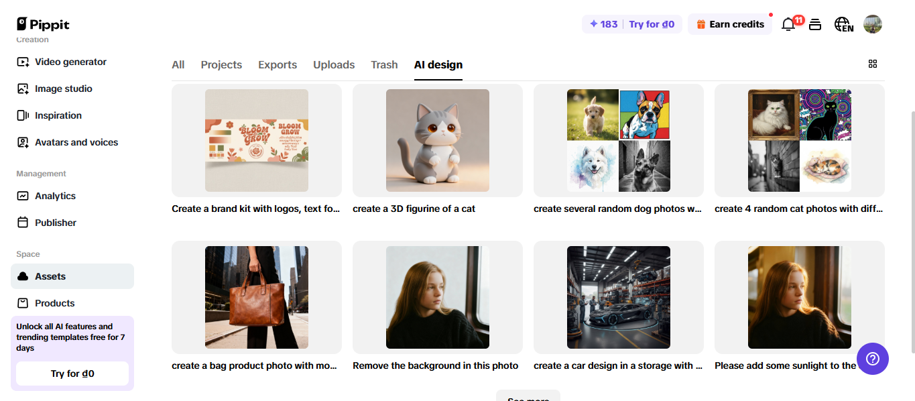The height and width of the screenshot is (401, 915).
Task: Switch to the All tab
Action: click(178, 65)
